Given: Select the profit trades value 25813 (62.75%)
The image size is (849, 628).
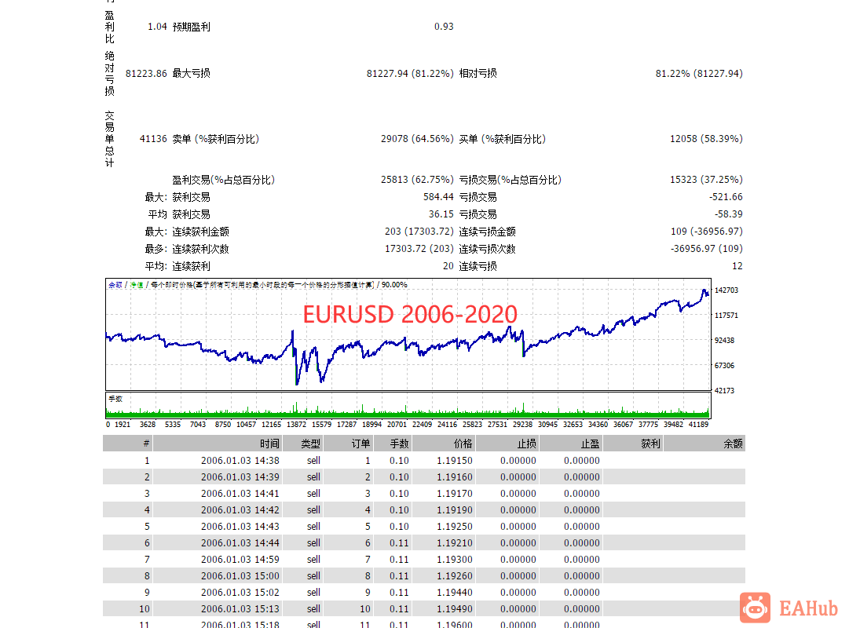Looking at the screenshot, I should 417,179.
